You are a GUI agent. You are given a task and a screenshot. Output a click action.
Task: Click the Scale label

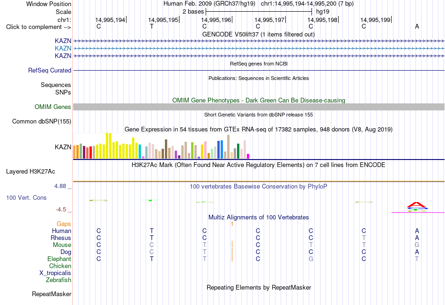[64, 12]
